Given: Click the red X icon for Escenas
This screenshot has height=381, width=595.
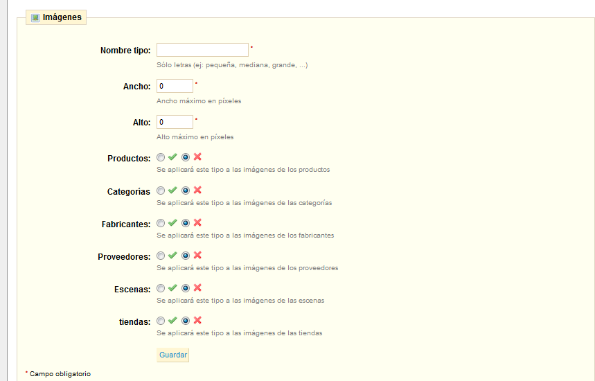Looking at the screenshot, I should [x=197, y=288].
